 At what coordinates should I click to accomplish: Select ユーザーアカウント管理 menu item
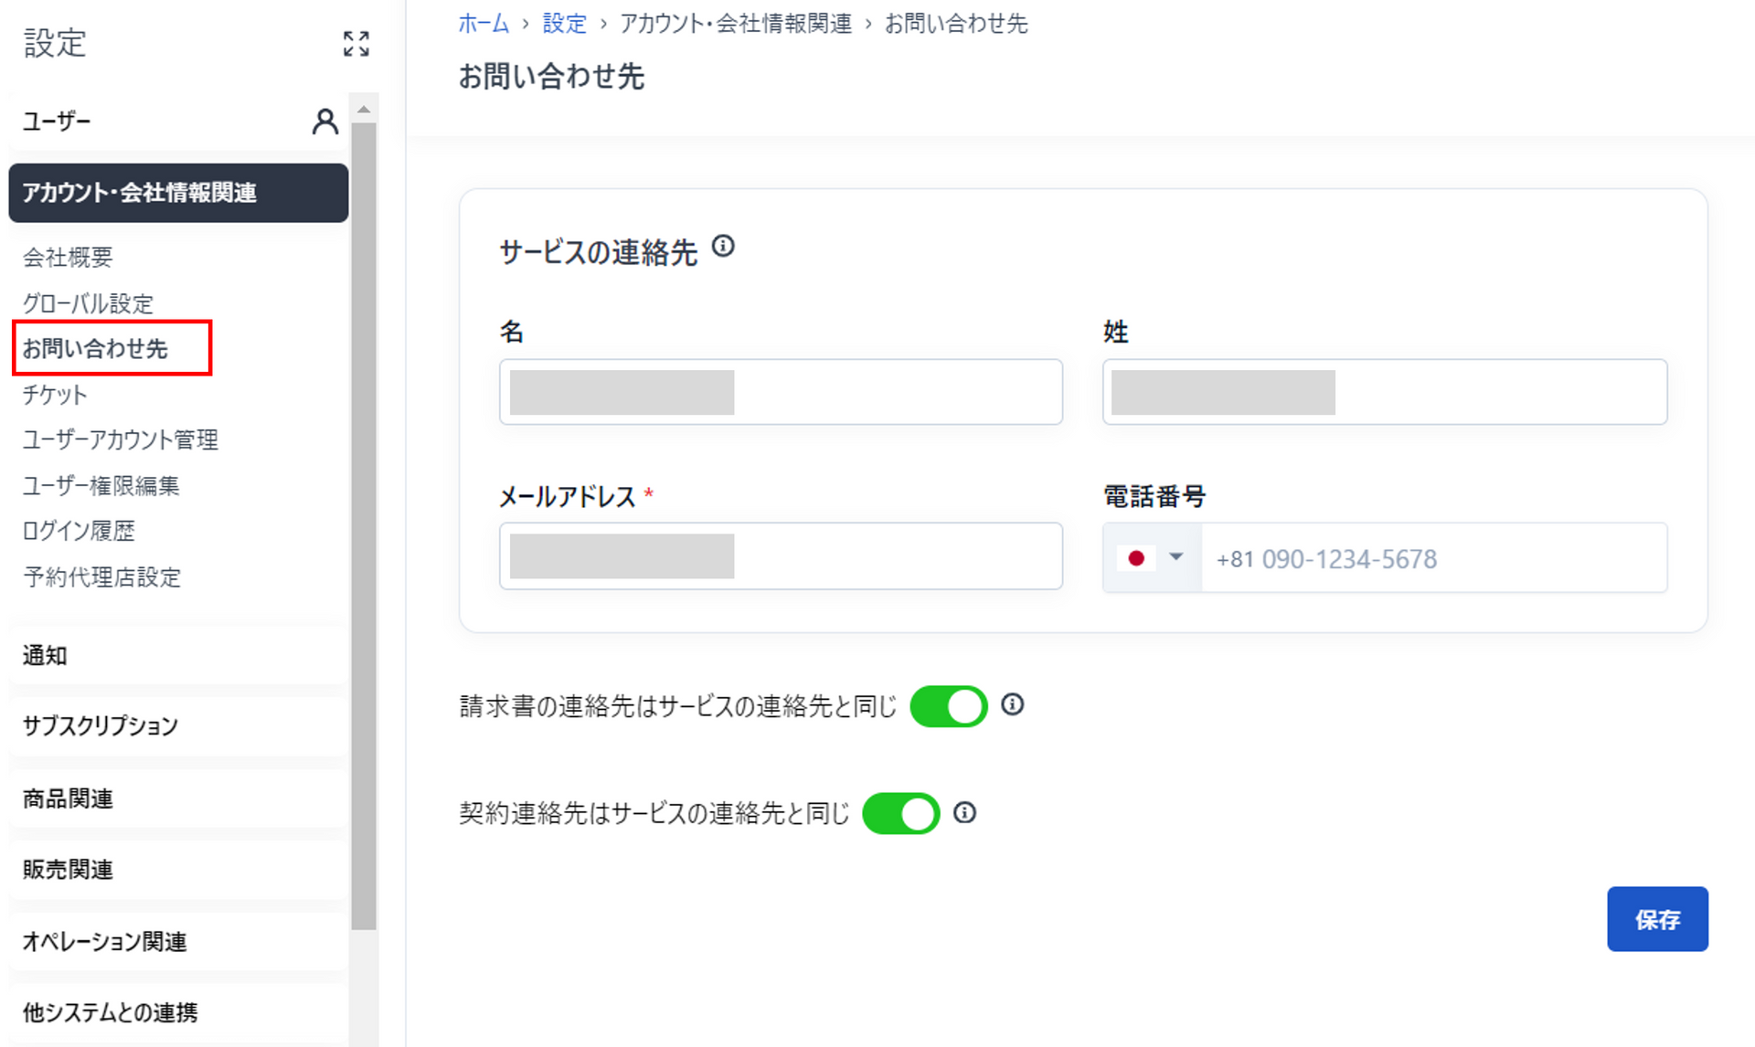point(120,440)
